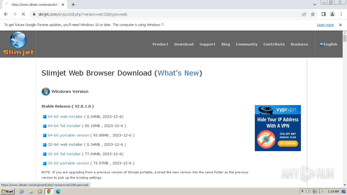Click scrollbar down arrow
Viewport: 347px width, 195px height.
click(x=345, y=185)
